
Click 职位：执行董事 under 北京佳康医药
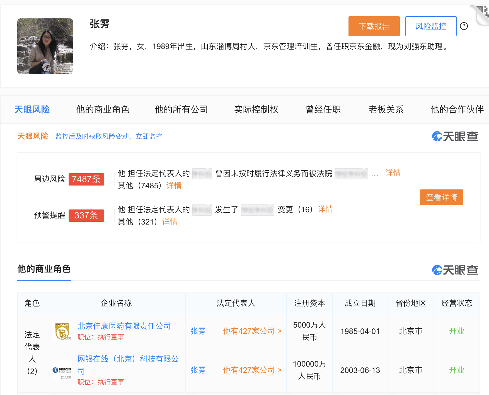pyautogui.click(x=101, y=337)
